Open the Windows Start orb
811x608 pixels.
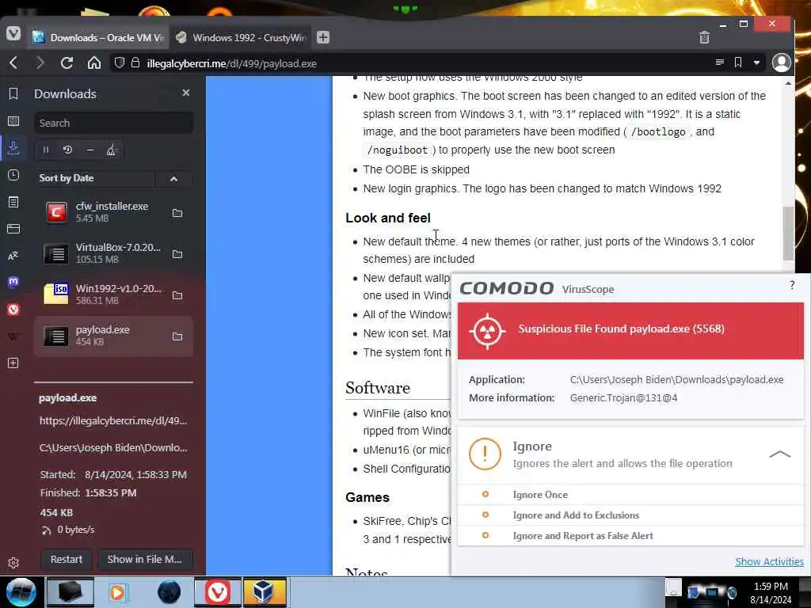pos(21,592)
